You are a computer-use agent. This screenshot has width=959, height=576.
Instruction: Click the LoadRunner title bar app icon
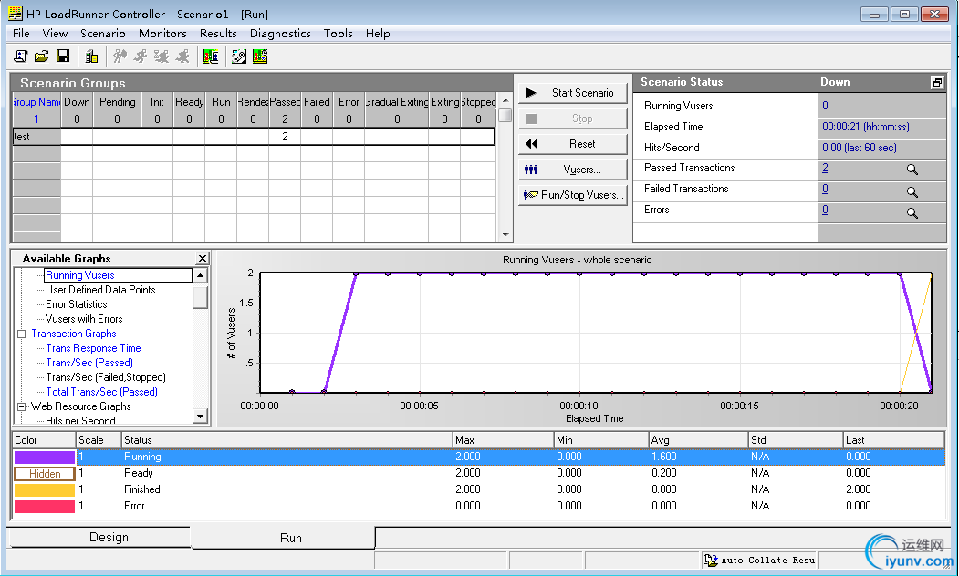16,14
